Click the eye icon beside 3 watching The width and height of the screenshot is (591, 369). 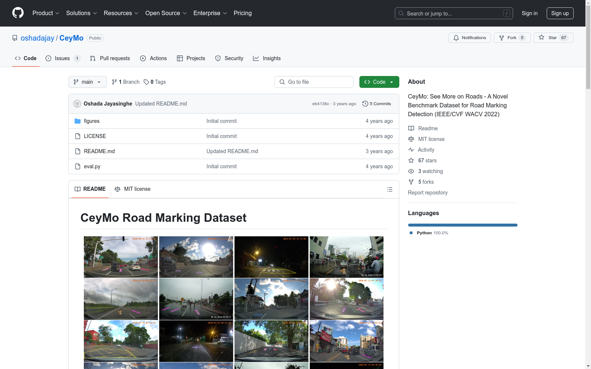pos(411,171)
